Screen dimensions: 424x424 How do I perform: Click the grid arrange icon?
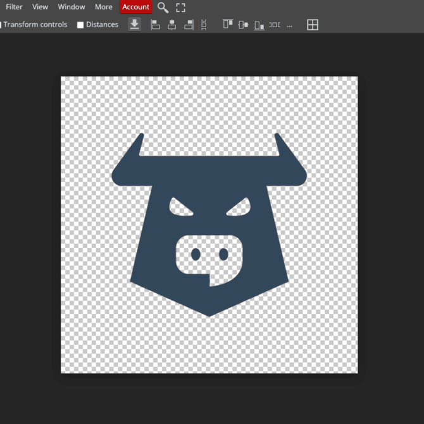pos(313,25)
